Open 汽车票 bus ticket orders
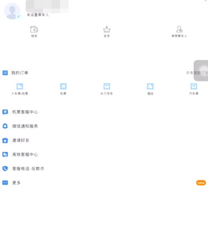This screenshot has height=229, width=208. 194,89
